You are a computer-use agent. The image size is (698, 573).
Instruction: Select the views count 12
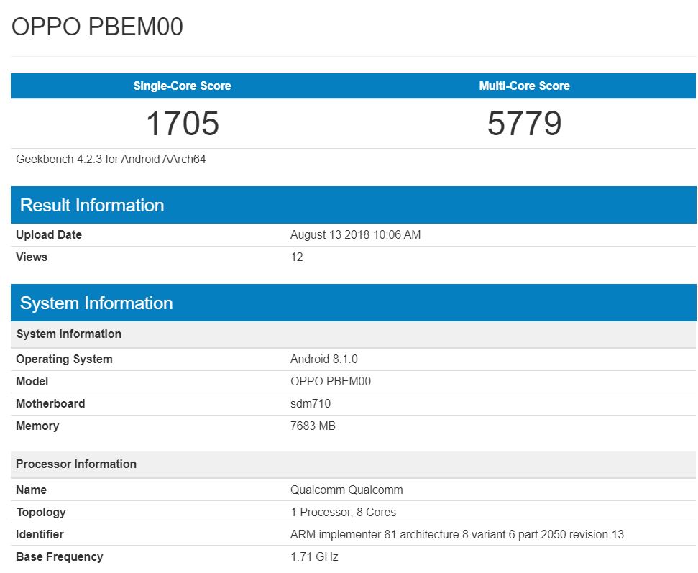[296, 257]
